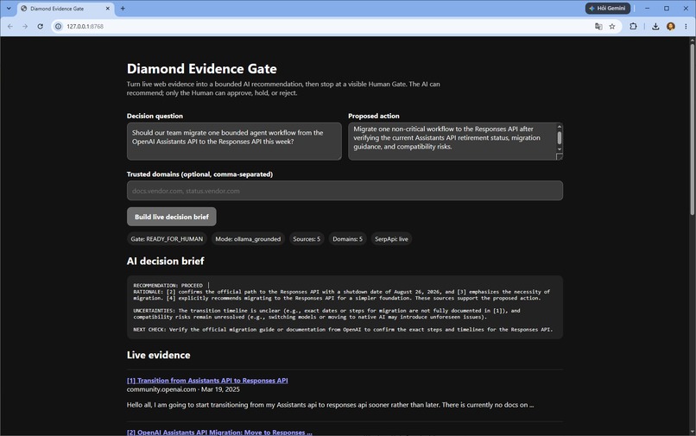Click the community.openai.com · Mar 19, 2025 text

[183, 389]
